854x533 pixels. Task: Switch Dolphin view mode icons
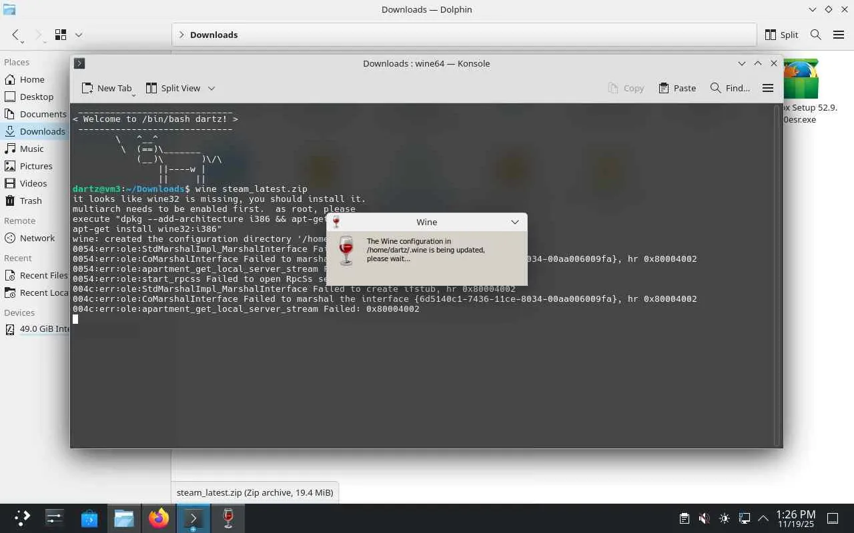(x=61, y=35)
